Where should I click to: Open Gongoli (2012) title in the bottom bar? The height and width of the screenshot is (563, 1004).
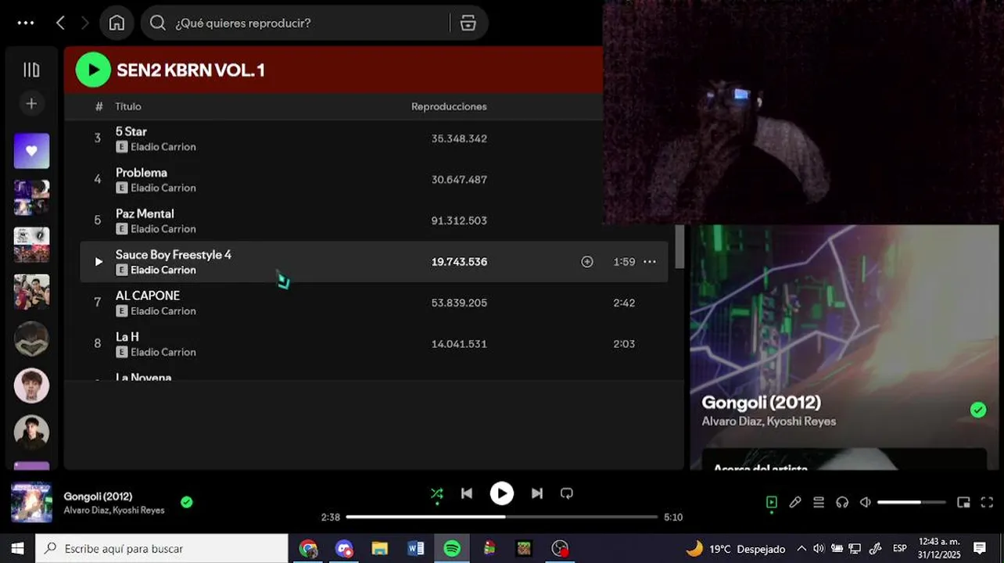98,497
